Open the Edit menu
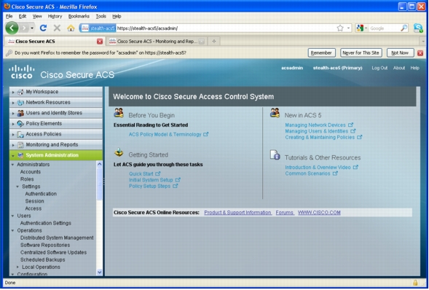Viewport: 429px width, 290px height. 22,16
